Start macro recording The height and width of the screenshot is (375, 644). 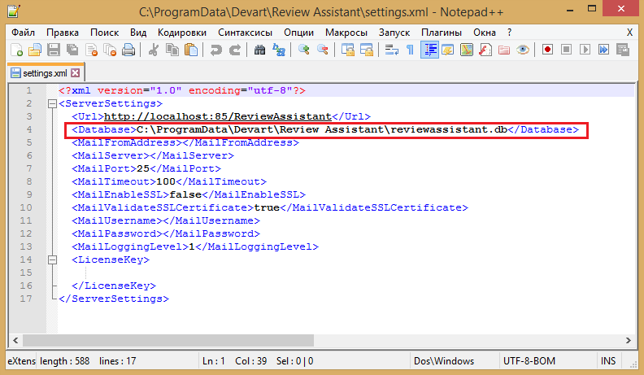coord(547,50)
